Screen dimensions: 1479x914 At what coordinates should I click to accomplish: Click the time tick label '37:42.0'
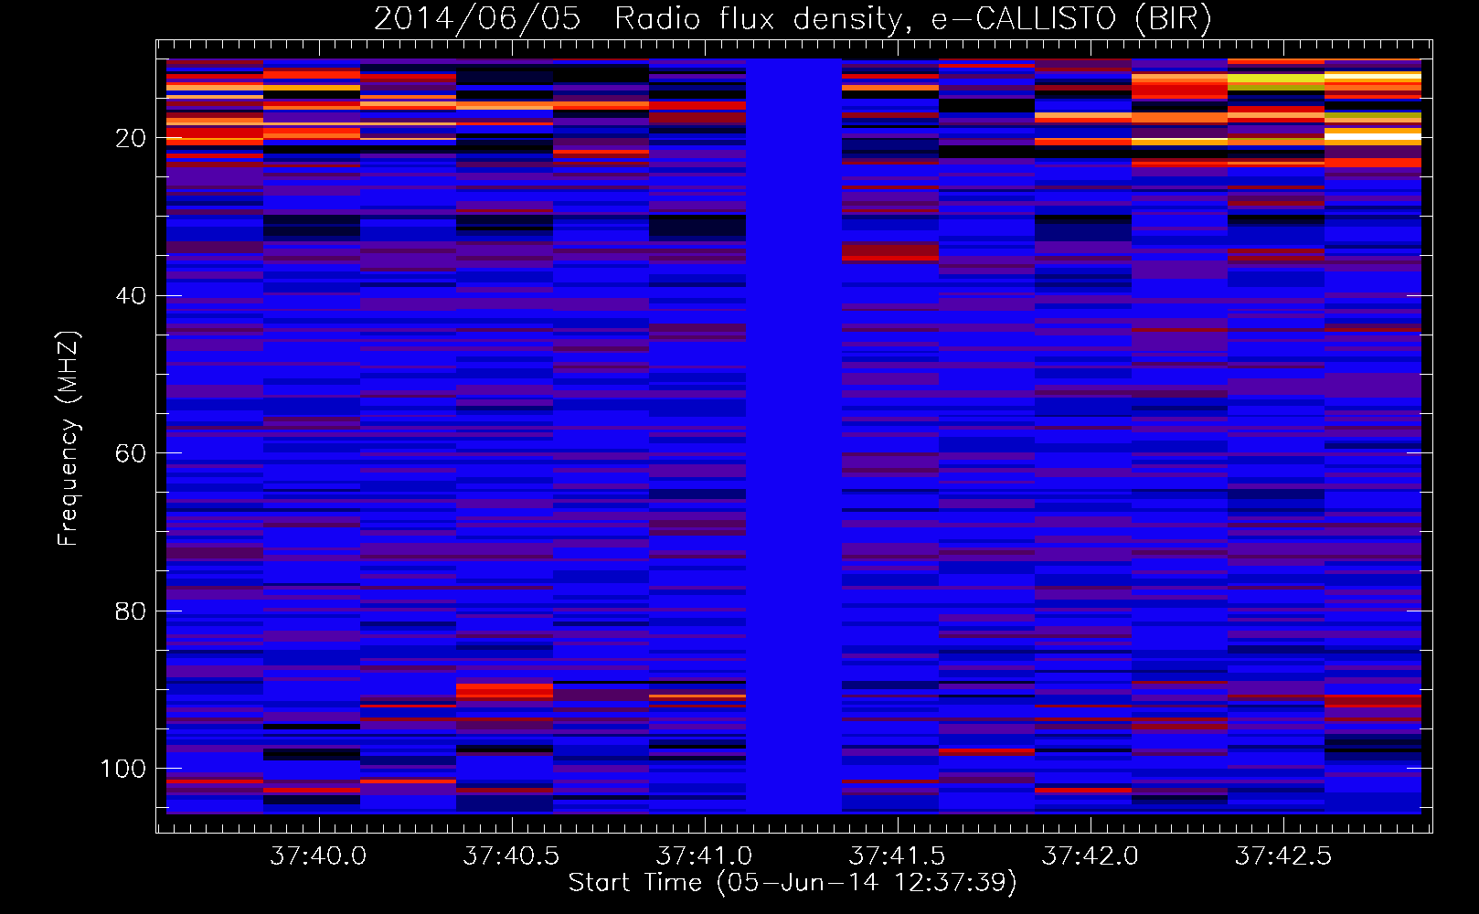[1091, 856]
